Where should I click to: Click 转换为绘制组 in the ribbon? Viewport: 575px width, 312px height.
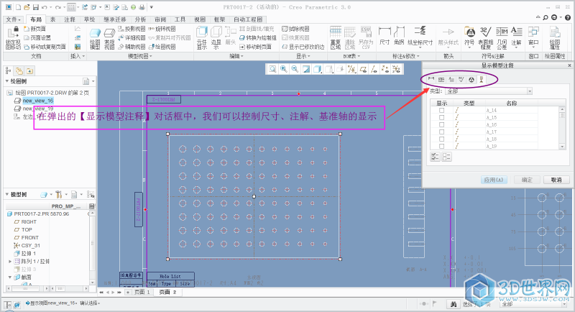tap(258, 38)
